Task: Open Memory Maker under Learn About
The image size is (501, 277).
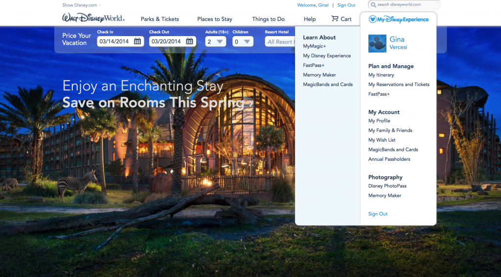Action: [x=319, y=75]
